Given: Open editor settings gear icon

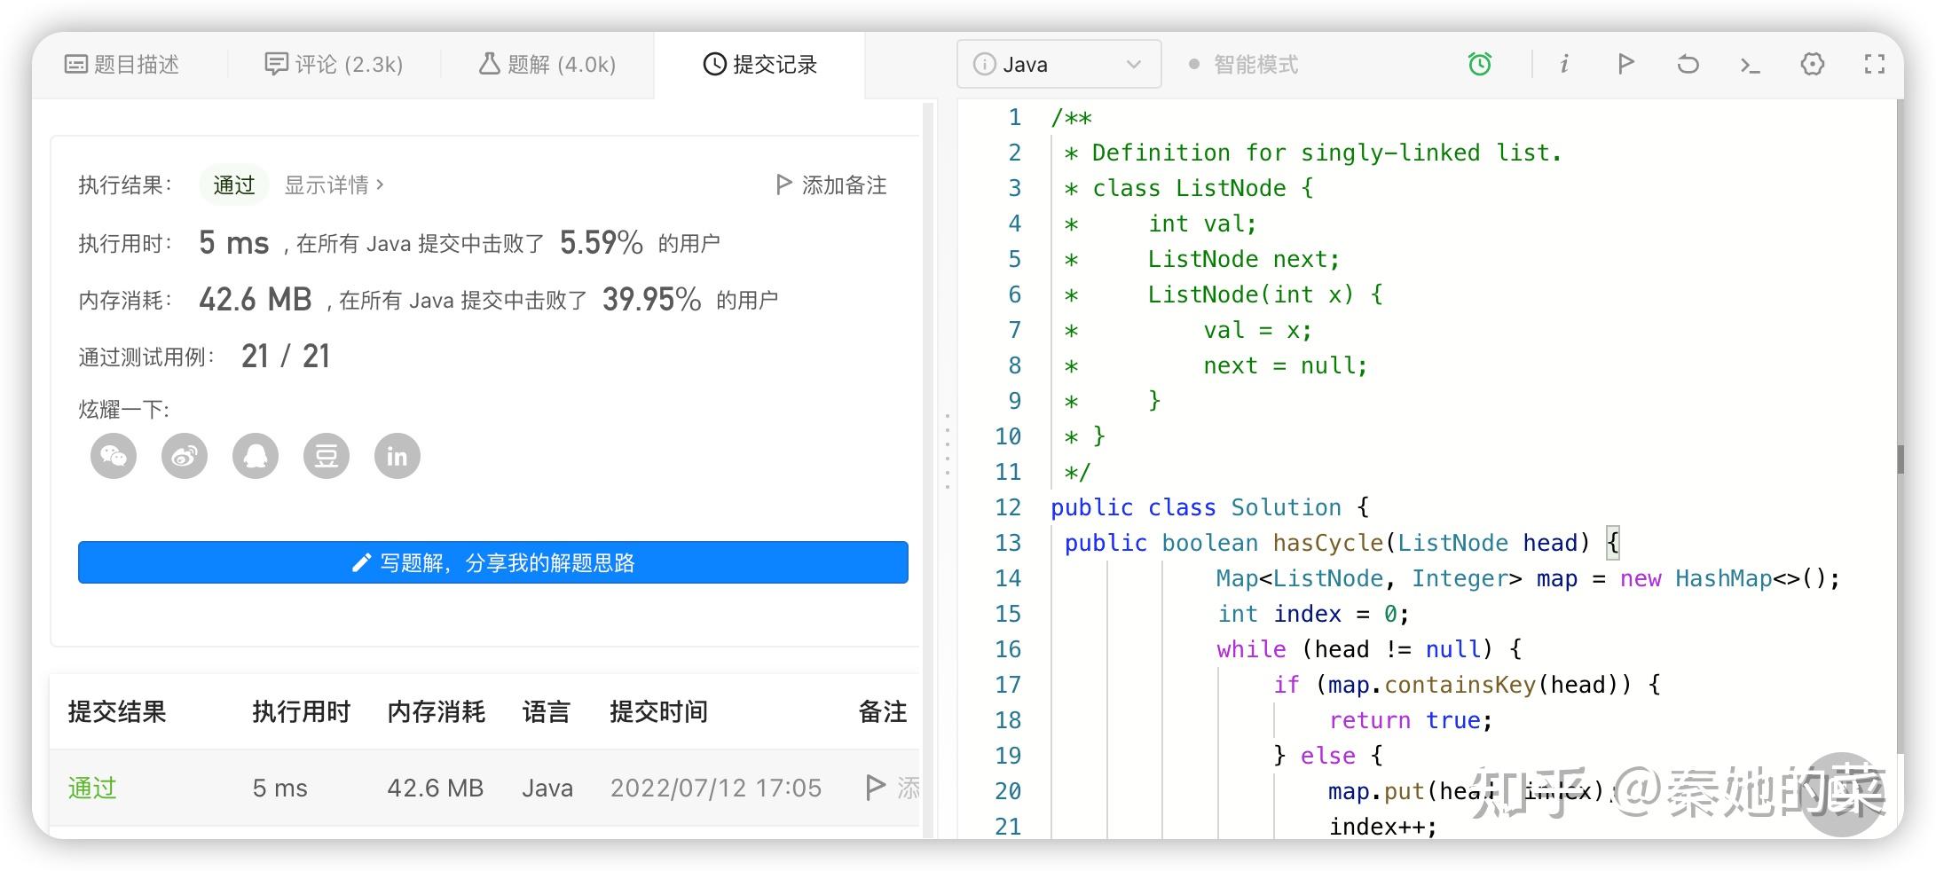Looking at the screenshot, I should (1812, 64).
